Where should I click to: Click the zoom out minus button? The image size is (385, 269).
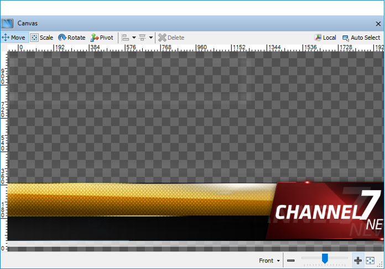coord(291,261)
